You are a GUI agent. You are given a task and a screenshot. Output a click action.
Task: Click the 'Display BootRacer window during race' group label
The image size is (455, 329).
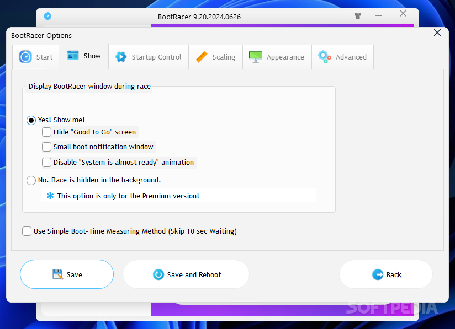pos(89,87)
